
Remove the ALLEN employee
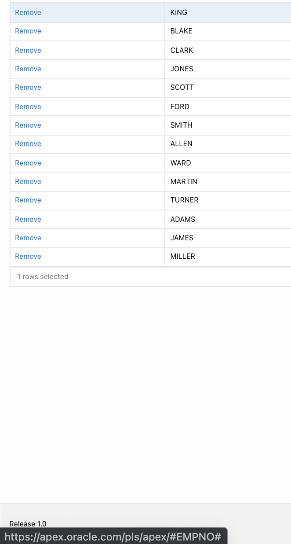click(28, 143)
